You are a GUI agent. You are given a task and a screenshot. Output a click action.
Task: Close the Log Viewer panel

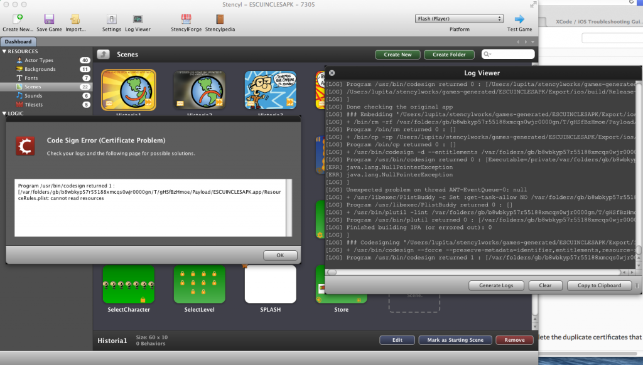tap(332, 73)
